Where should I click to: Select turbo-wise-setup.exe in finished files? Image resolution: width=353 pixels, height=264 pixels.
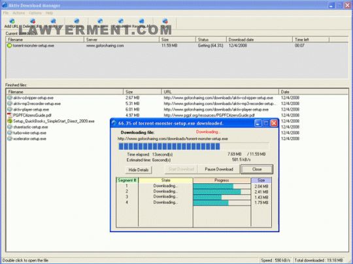click(x=29, y=133)
